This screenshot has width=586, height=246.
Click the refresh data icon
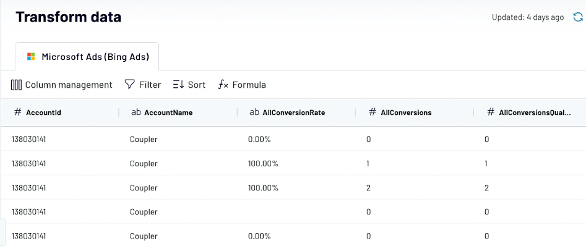pyautogui.click(x=577, y=17)
